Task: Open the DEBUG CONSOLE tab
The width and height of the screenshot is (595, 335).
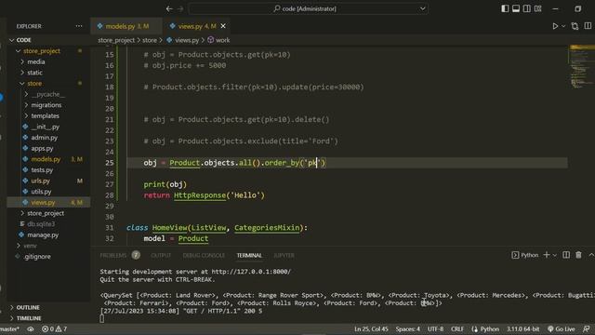Action: (204, 255)
